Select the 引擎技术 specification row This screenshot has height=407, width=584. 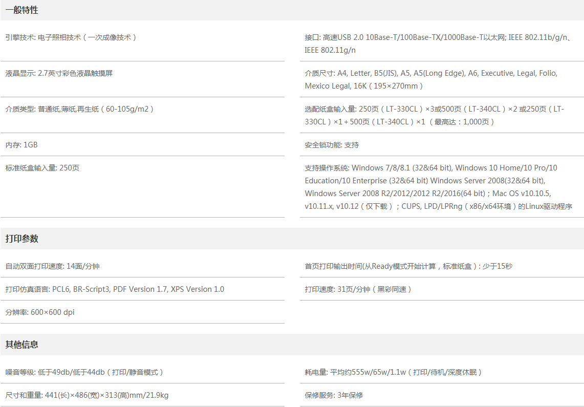(x=71, y=37)
